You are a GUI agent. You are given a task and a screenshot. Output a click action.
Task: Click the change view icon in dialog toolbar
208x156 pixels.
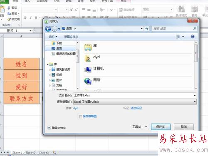tap(178, 37)
